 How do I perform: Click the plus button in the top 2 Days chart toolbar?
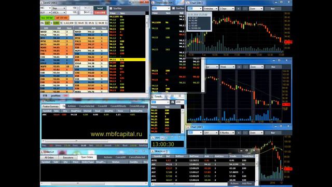(x=239, y=9)
